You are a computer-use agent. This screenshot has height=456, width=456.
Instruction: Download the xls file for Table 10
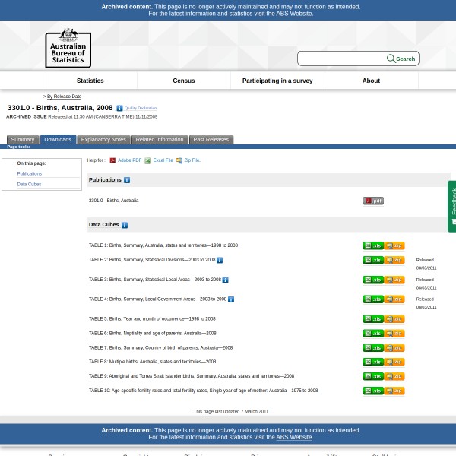[x=372, y=391]
